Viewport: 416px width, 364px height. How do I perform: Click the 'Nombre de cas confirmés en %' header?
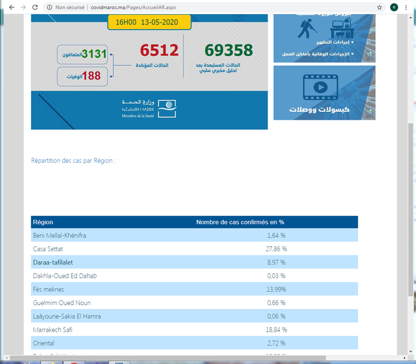click(x=240, y=222)
